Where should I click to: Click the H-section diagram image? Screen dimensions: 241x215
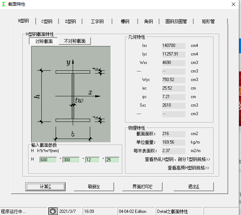click(x=71, y=94)
